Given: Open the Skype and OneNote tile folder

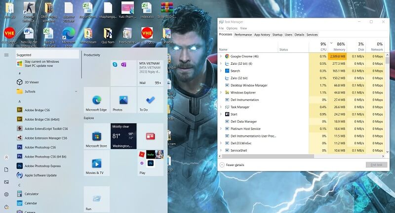Looking at the screenshot, I should point(123,73).
